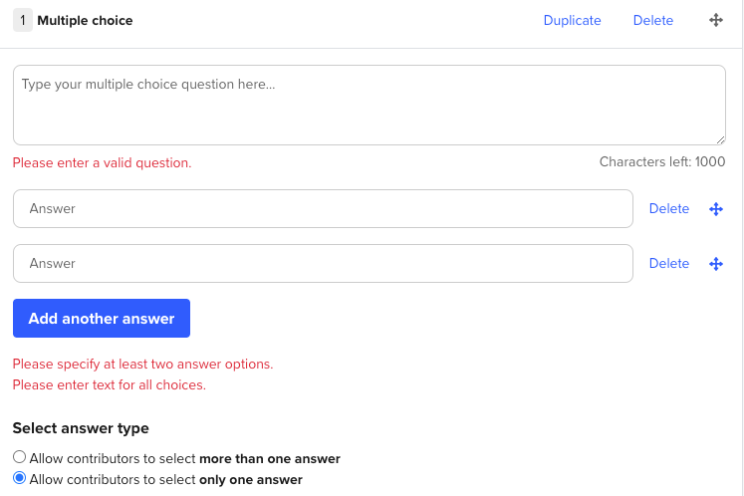Viewport: 744px width, 496px height.
Task: Click into the first Answer field
Action: 323,209
